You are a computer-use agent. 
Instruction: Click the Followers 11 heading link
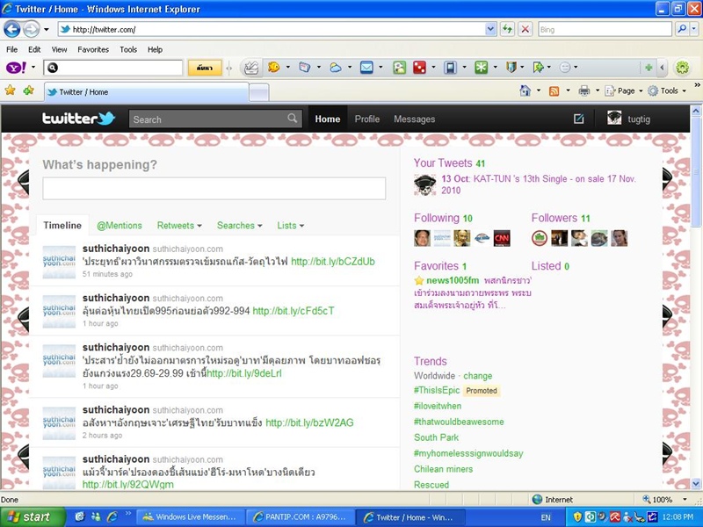coord(561,218)
